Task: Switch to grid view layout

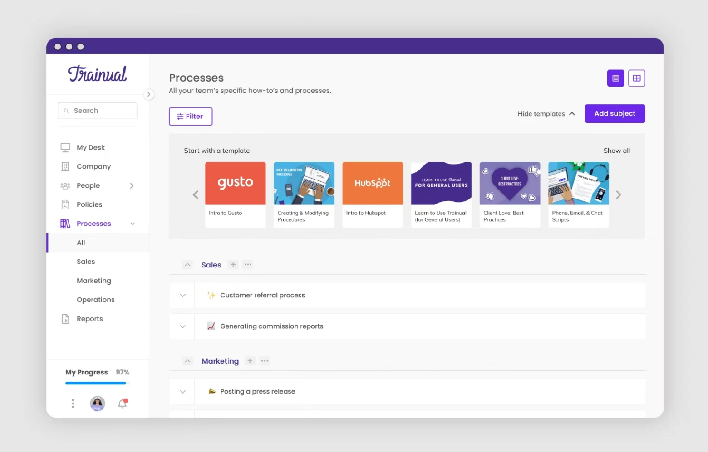Action: (636, 78)
